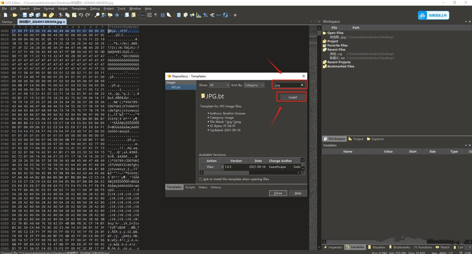Click the mov operations toolbar icon

point(219,15)
